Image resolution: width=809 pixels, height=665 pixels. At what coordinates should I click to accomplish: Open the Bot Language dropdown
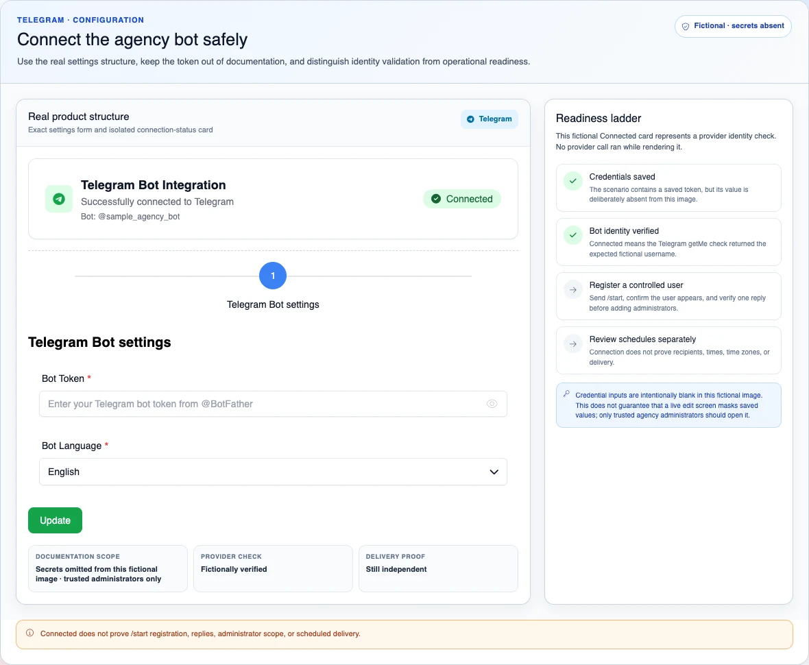(x=273, y=472)
